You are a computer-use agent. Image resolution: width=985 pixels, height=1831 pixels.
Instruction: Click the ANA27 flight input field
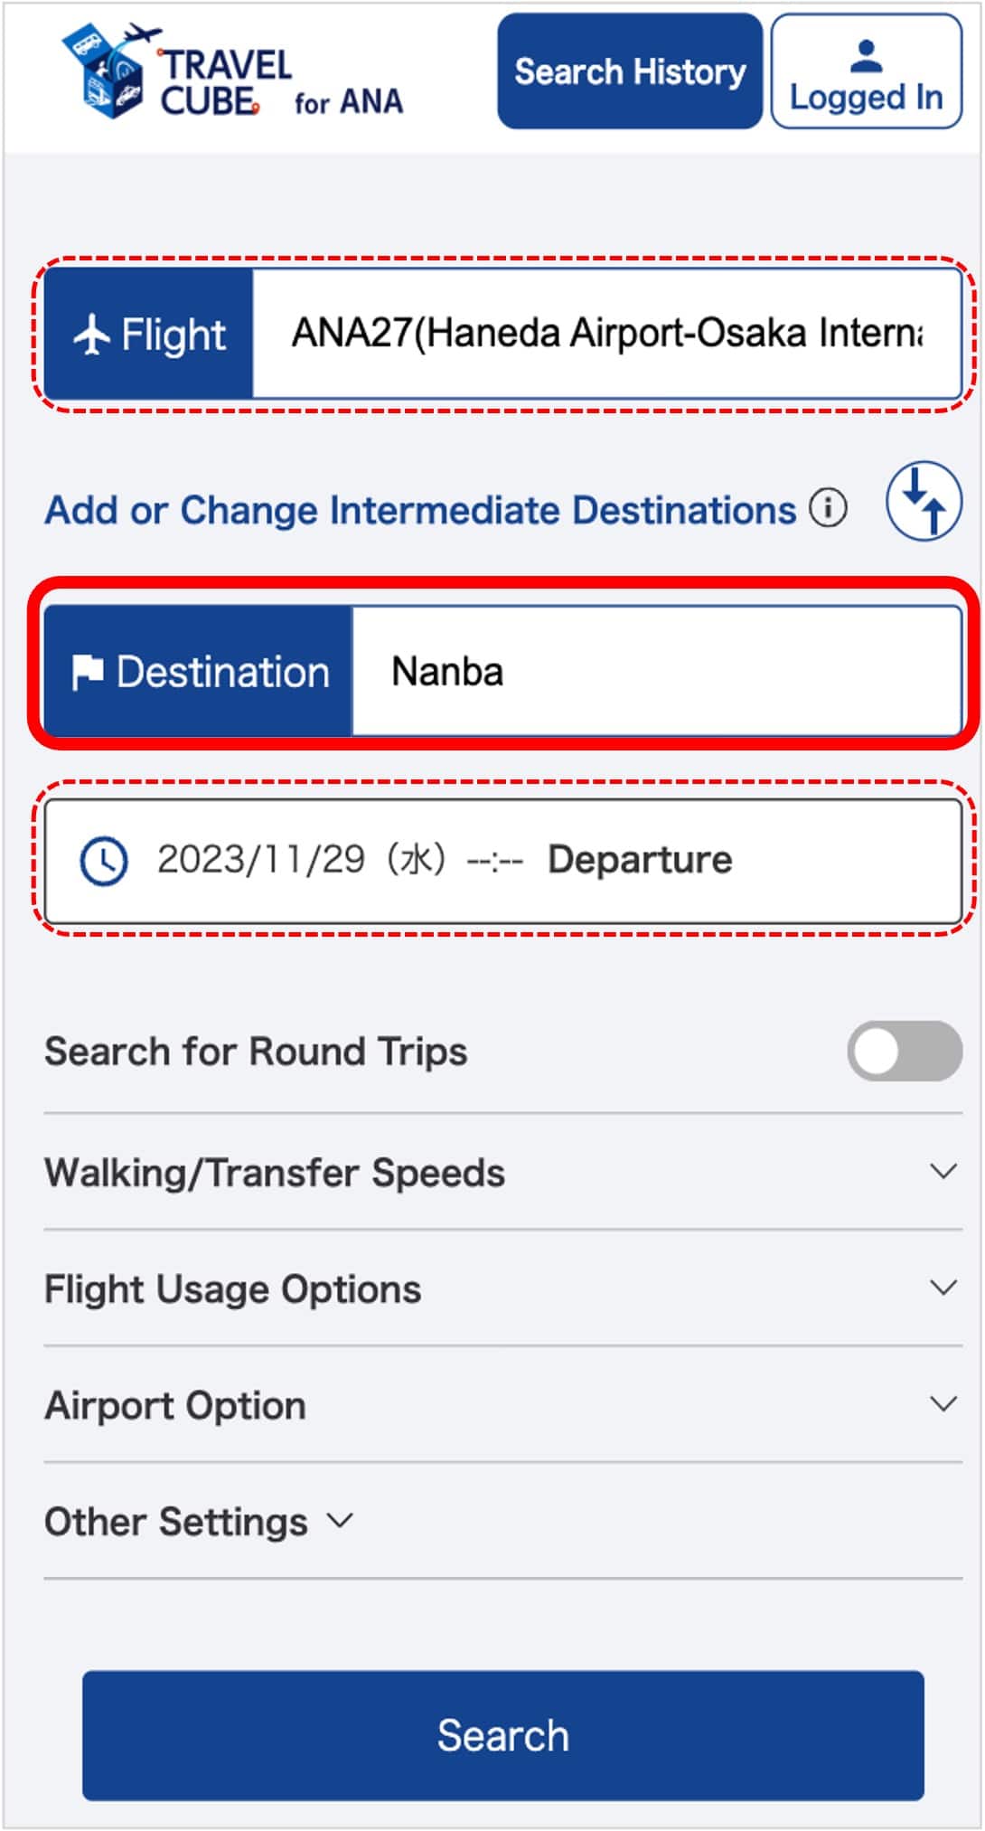coord(605,334)
